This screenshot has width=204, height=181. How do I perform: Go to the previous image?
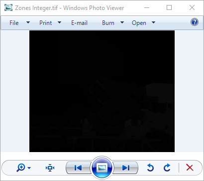click(78, 168)
